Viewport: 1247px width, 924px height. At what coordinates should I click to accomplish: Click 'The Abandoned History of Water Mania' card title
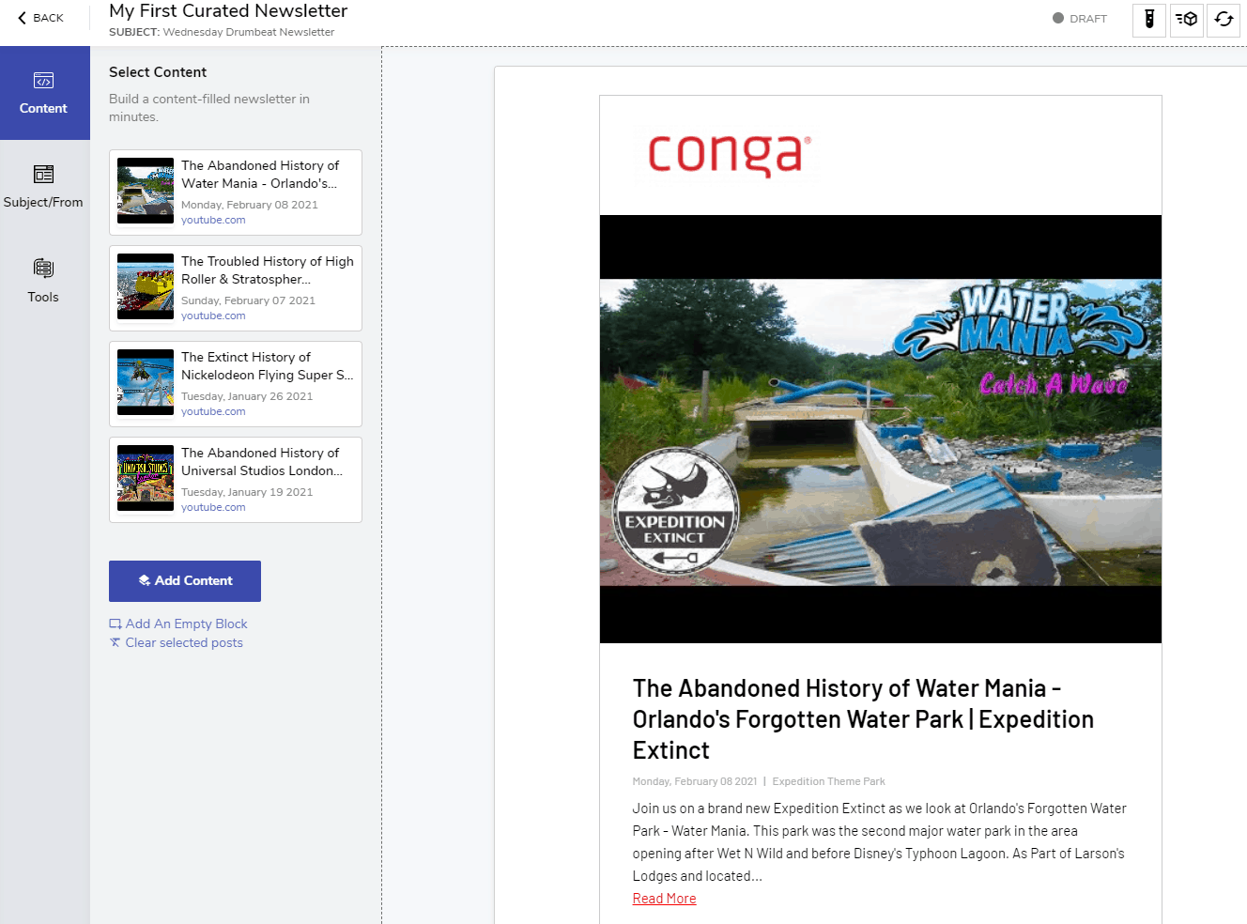click(260, 175)
